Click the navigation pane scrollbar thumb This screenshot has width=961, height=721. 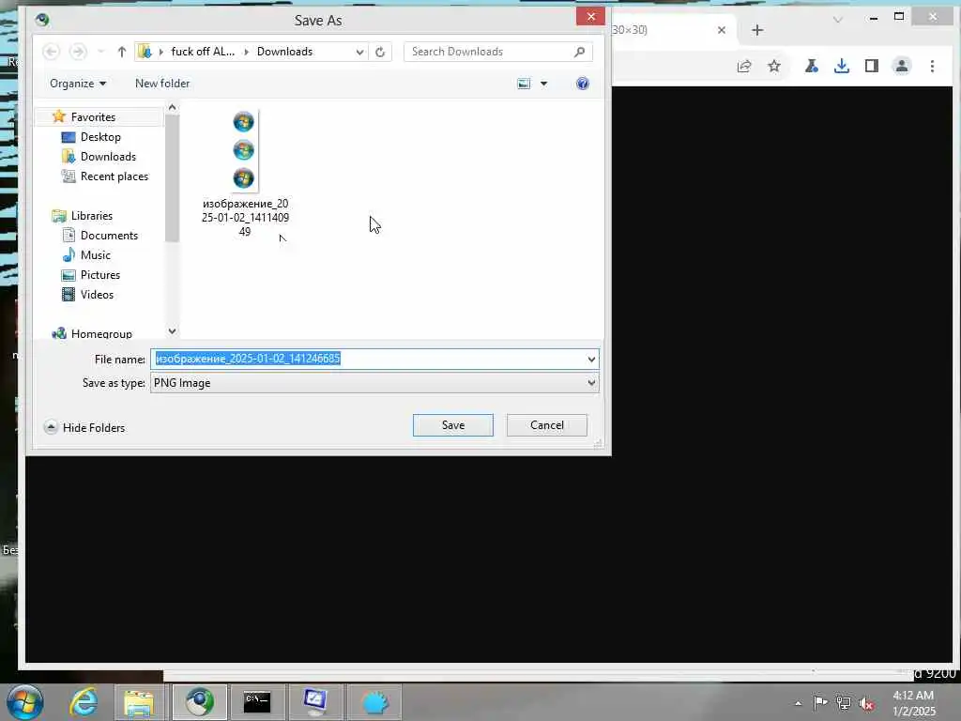click(173, 177)
